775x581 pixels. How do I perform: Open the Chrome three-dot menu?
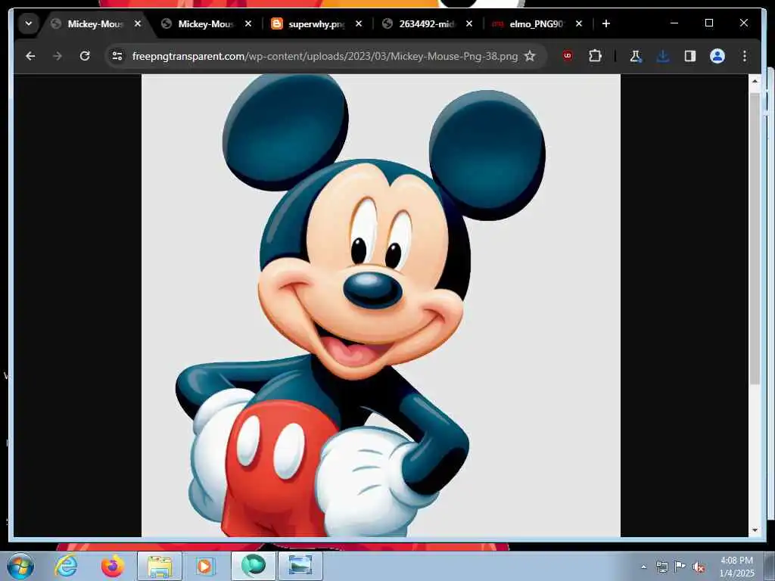[x=745, y=56]
